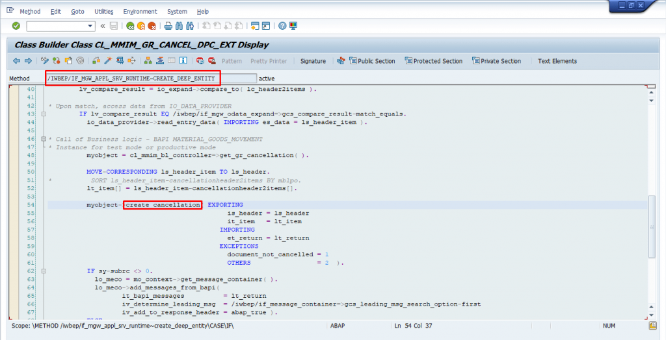Open the command field dropdown arrow
The width and height of the screenshot is (666, 340).
[90, 27]
